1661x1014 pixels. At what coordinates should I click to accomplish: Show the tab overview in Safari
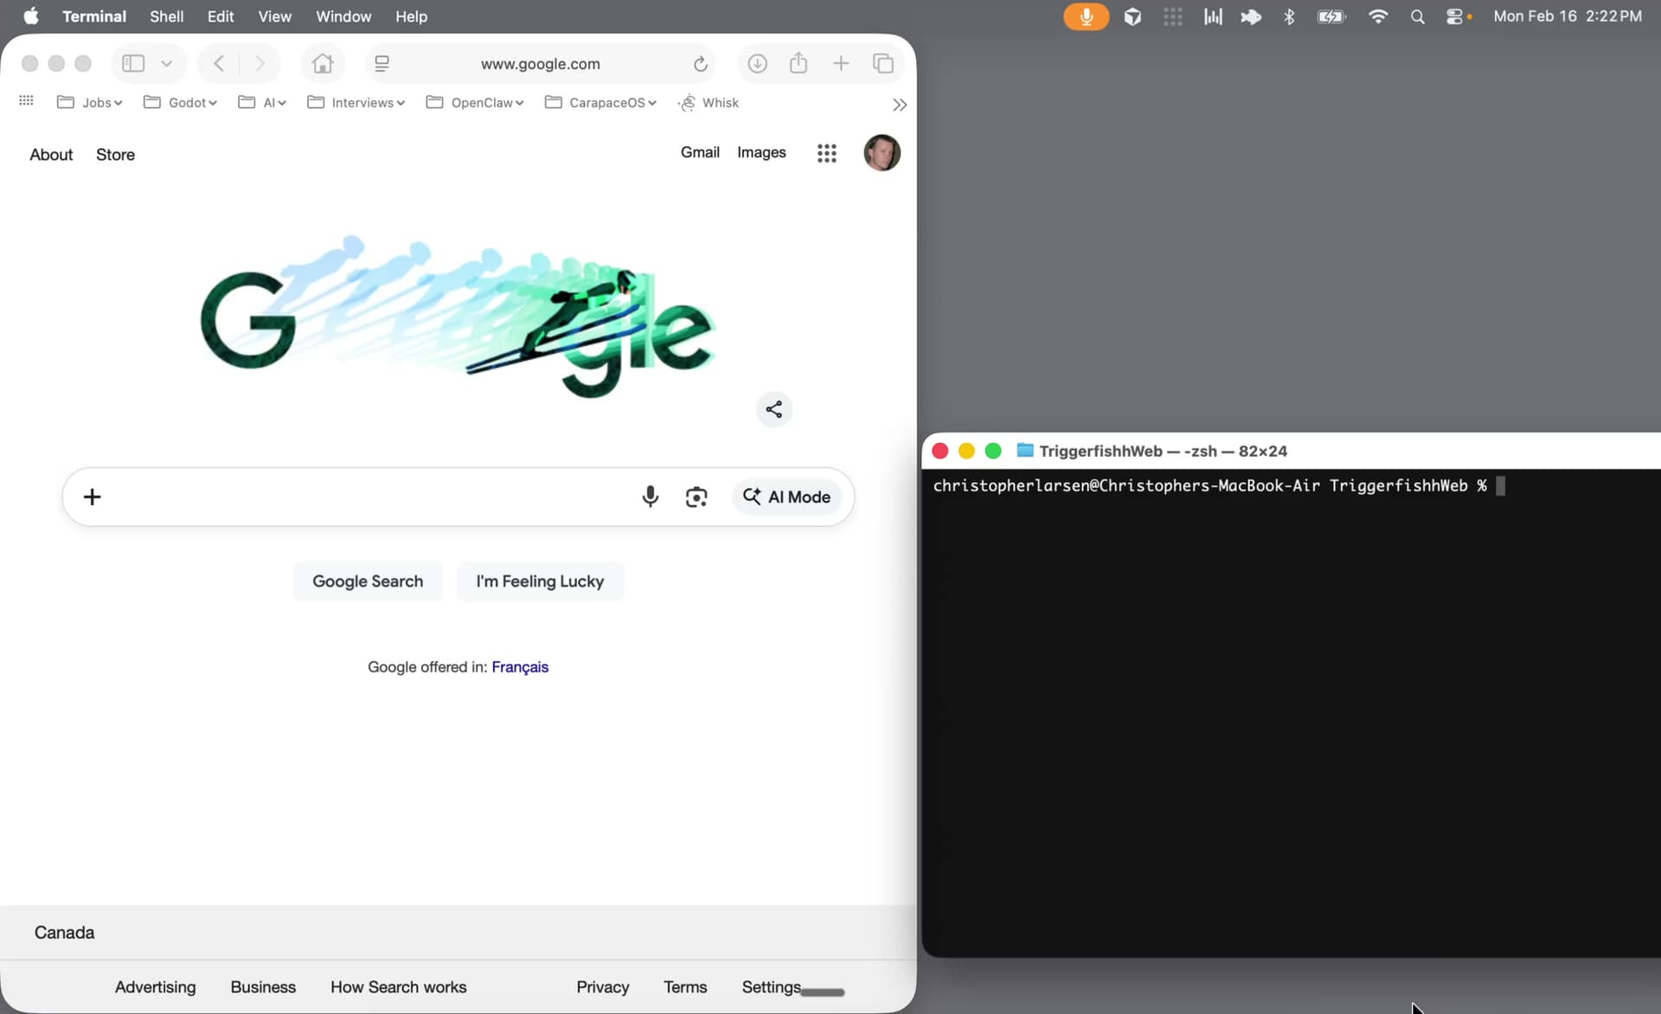(883, 63)
